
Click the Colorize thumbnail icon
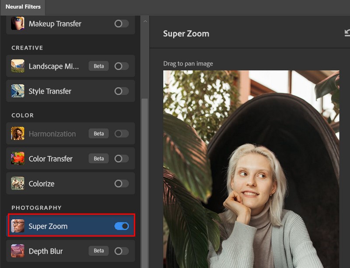(17, 183)
